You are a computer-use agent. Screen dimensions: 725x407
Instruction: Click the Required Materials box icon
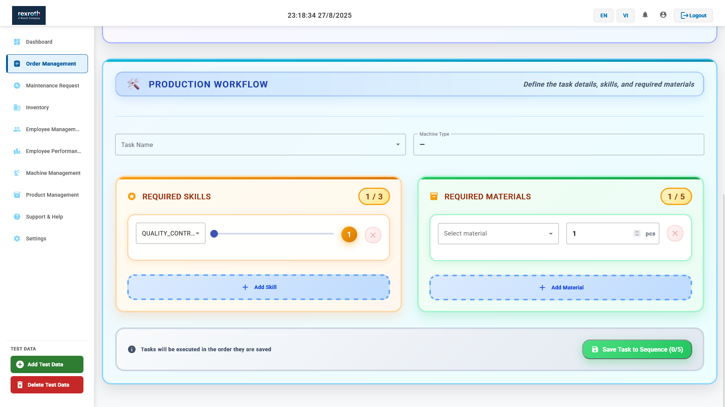pos(434,196)
